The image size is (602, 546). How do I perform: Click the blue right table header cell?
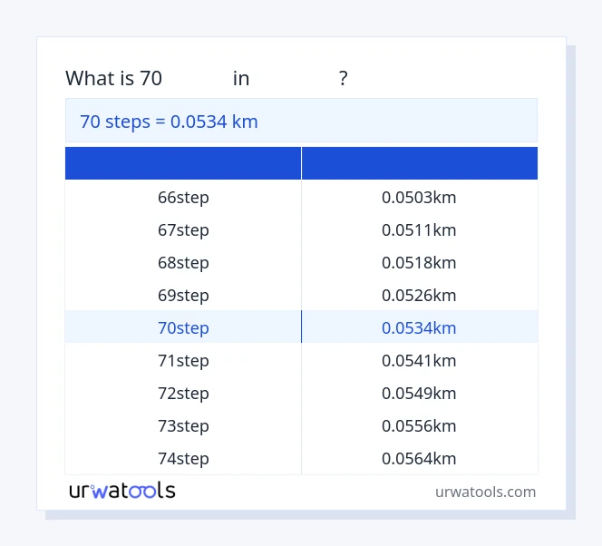(x=419, y=163)
